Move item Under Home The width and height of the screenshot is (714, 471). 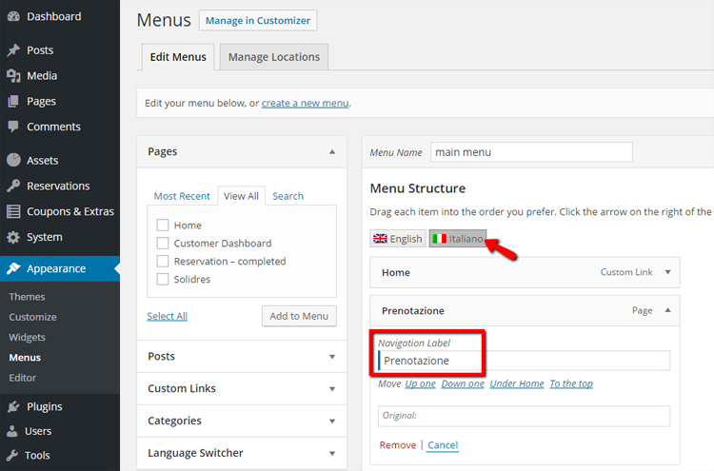[x=517, y=383]
